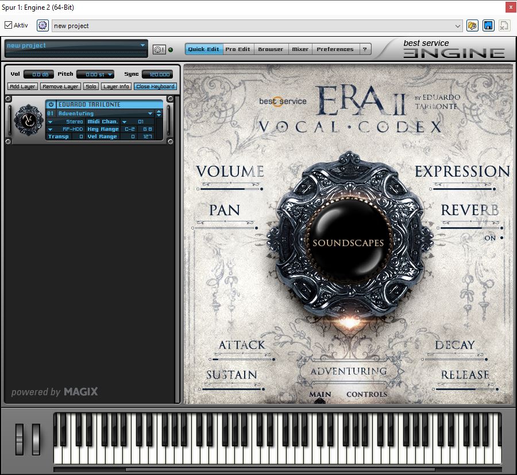Click the Vocal Codex layer thumbnail
The height and width of the screenshot is (475, 517).
click(28, 120)
